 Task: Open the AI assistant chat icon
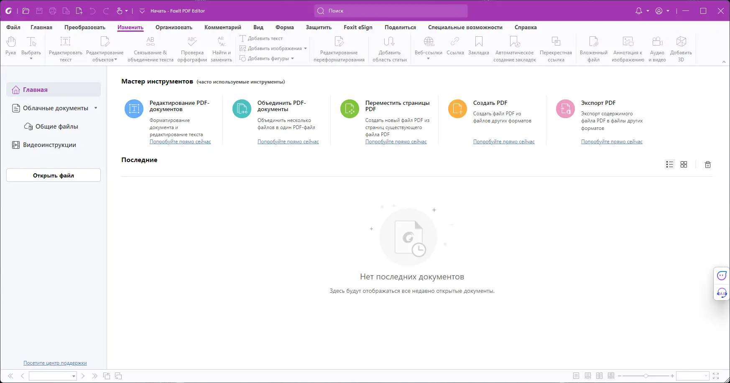[x=722, y=276]
